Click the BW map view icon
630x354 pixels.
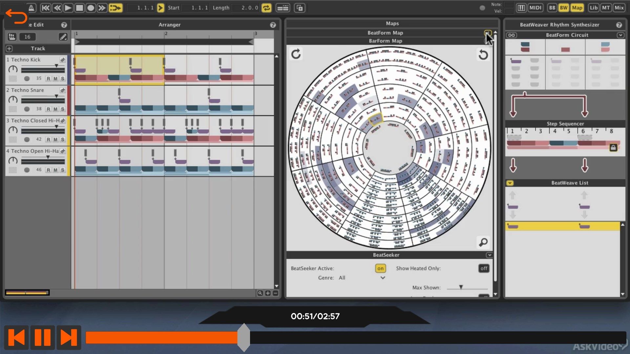[566, 7]
